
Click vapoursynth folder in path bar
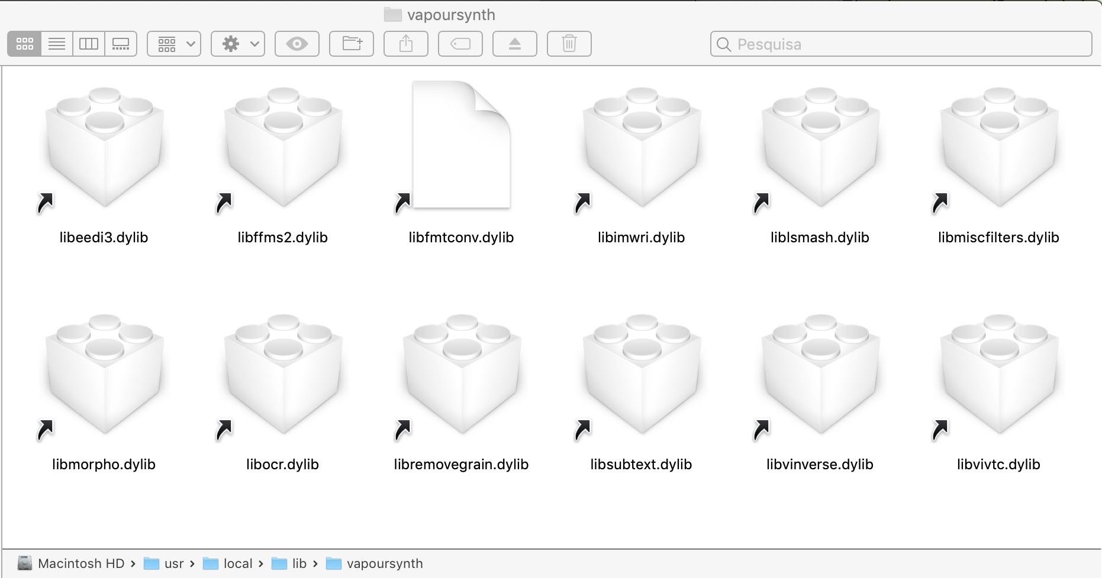coord(375,563)
